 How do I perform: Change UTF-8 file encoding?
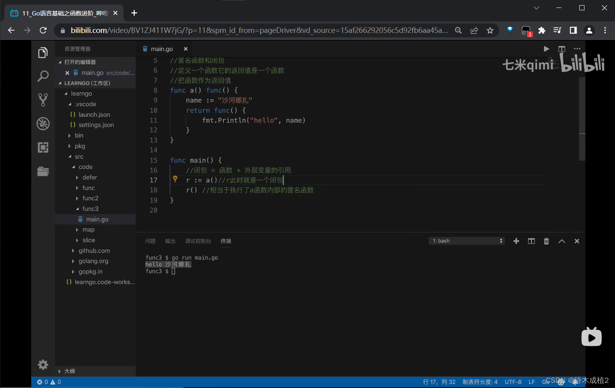coord(513,382)
